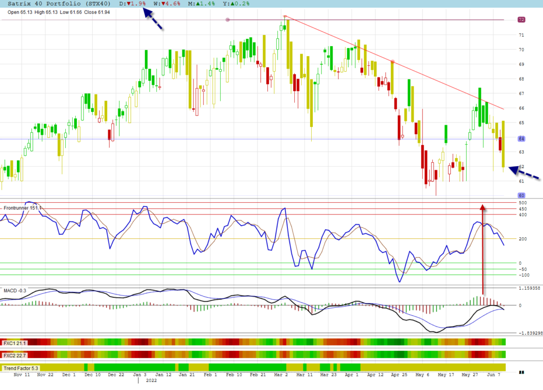Image resolution: width=543 pixels, height=390 pixels.
Task: Click the Low 61.66 readout
Action: point(71,12)
